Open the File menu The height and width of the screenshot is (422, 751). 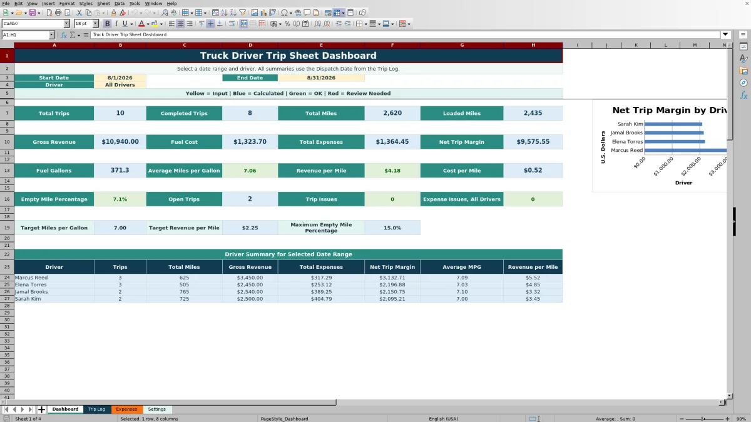coord(6,4)
